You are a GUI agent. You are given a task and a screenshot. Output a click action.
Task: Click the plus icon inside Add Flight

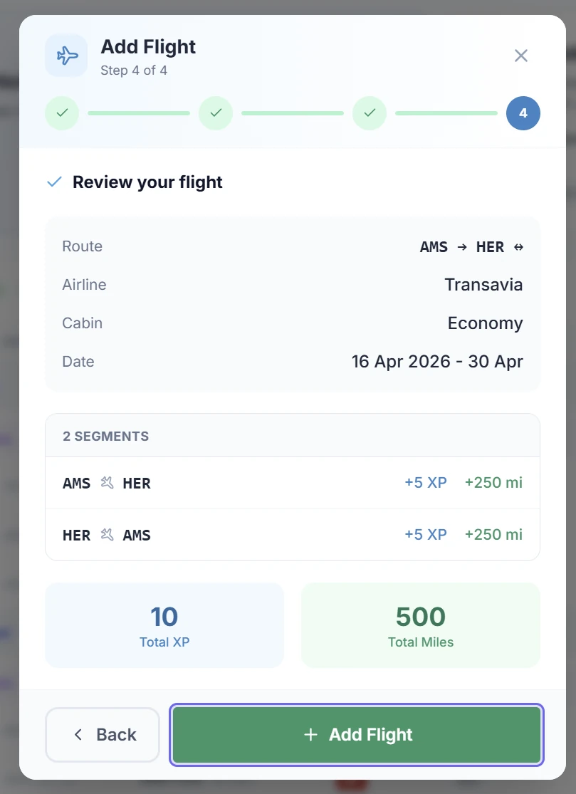coord(310,734)
